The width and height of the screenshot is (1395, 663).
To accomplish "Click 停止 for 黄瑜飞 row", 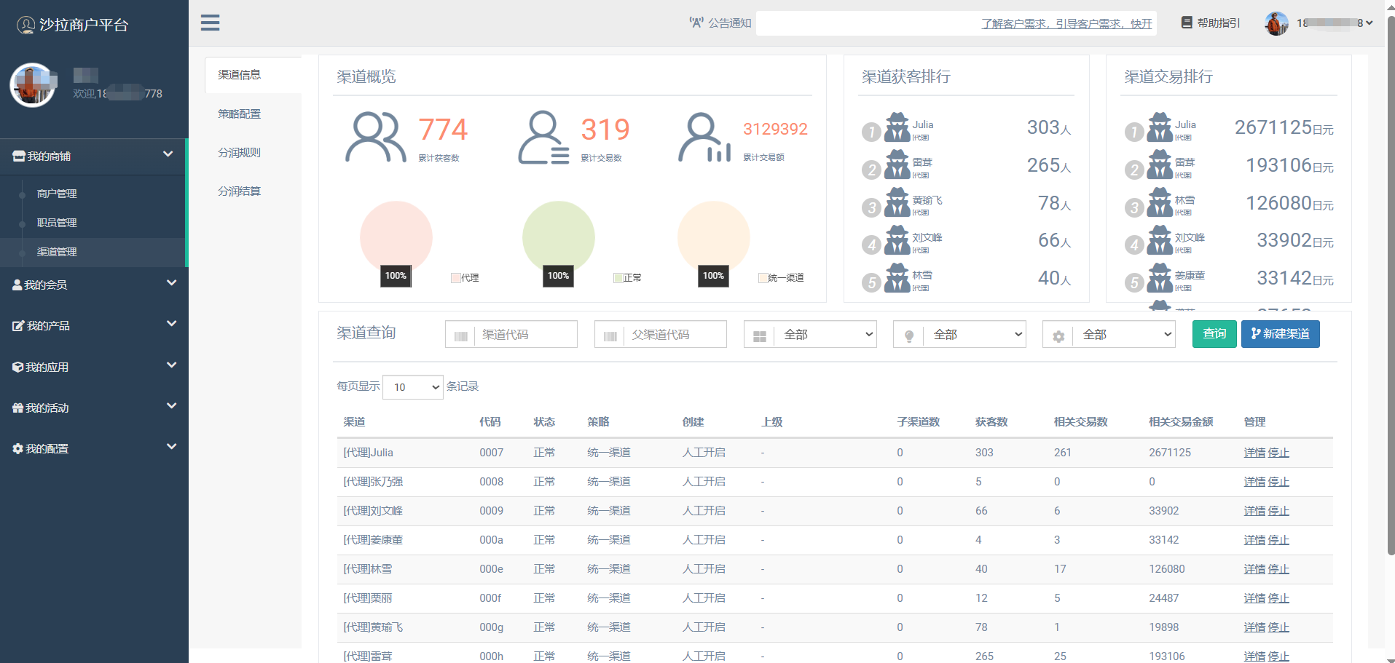I will [1278, 627].
